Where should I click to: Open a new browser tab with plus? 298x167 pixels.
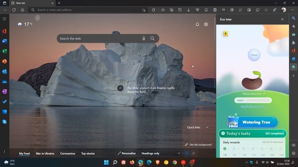click(x=59, y=3)
